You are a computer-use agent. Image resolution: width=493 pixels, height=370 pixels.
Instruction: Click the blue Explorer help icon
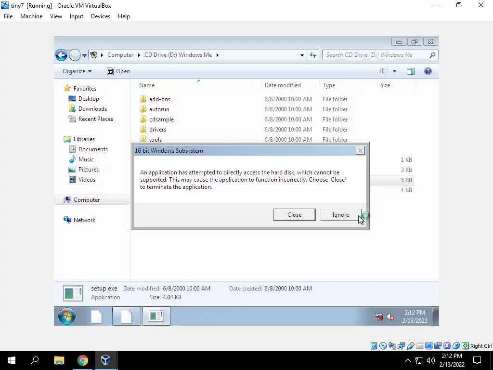point(428,71)
